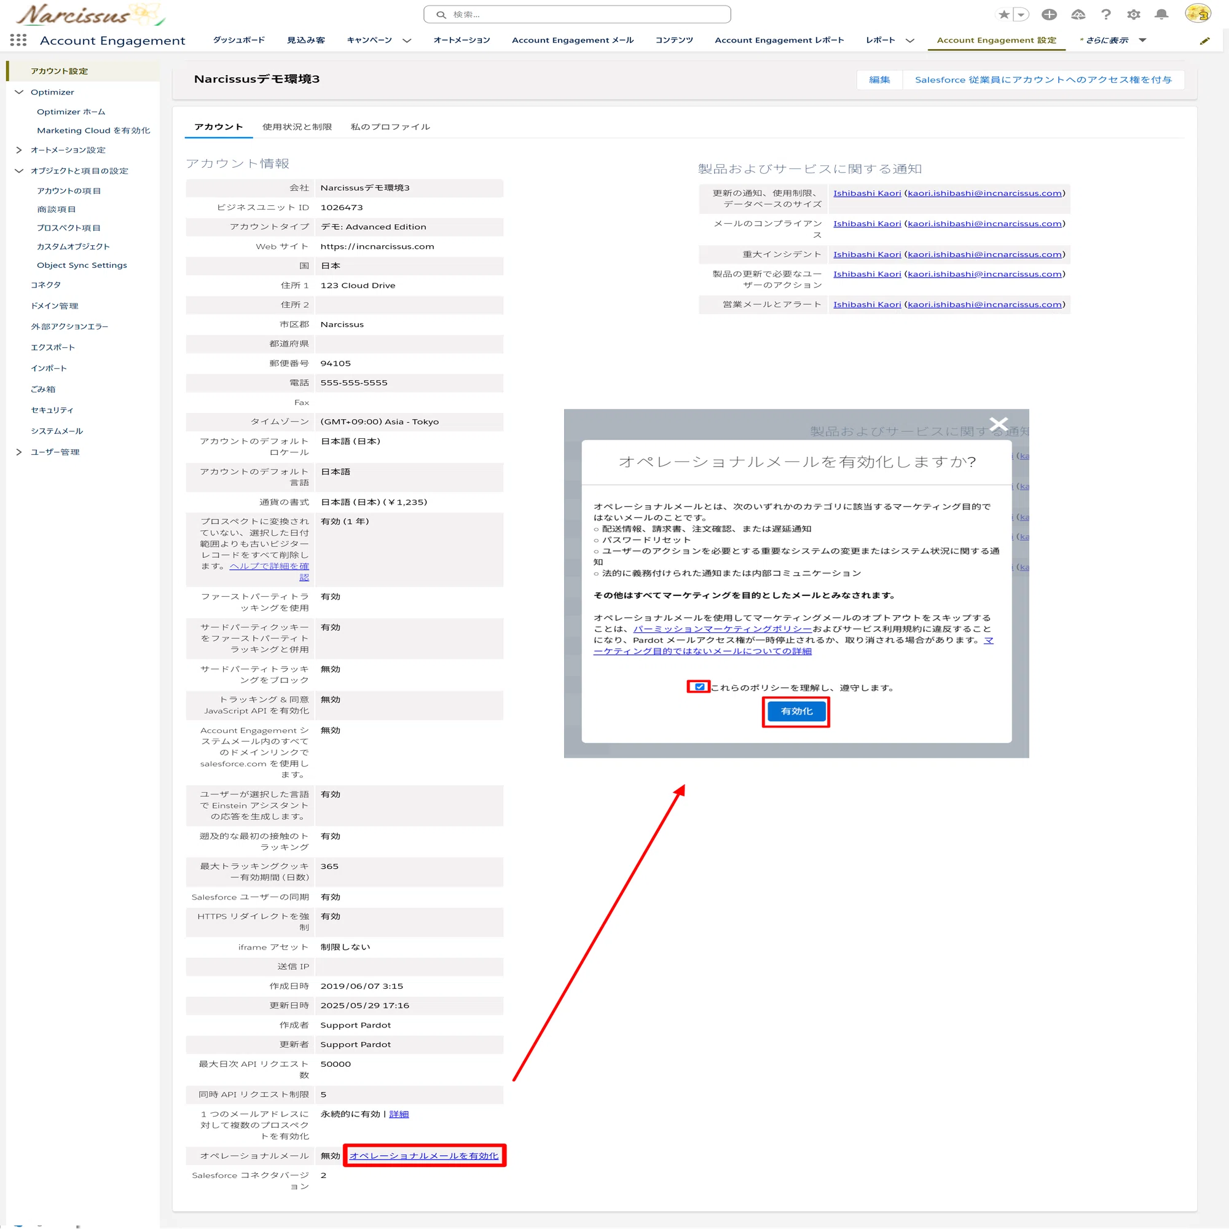The width and height of the screenshot is (1229, 1229).
Task: Open the ダッシュボード nav tab
Action: click(238, 40)
